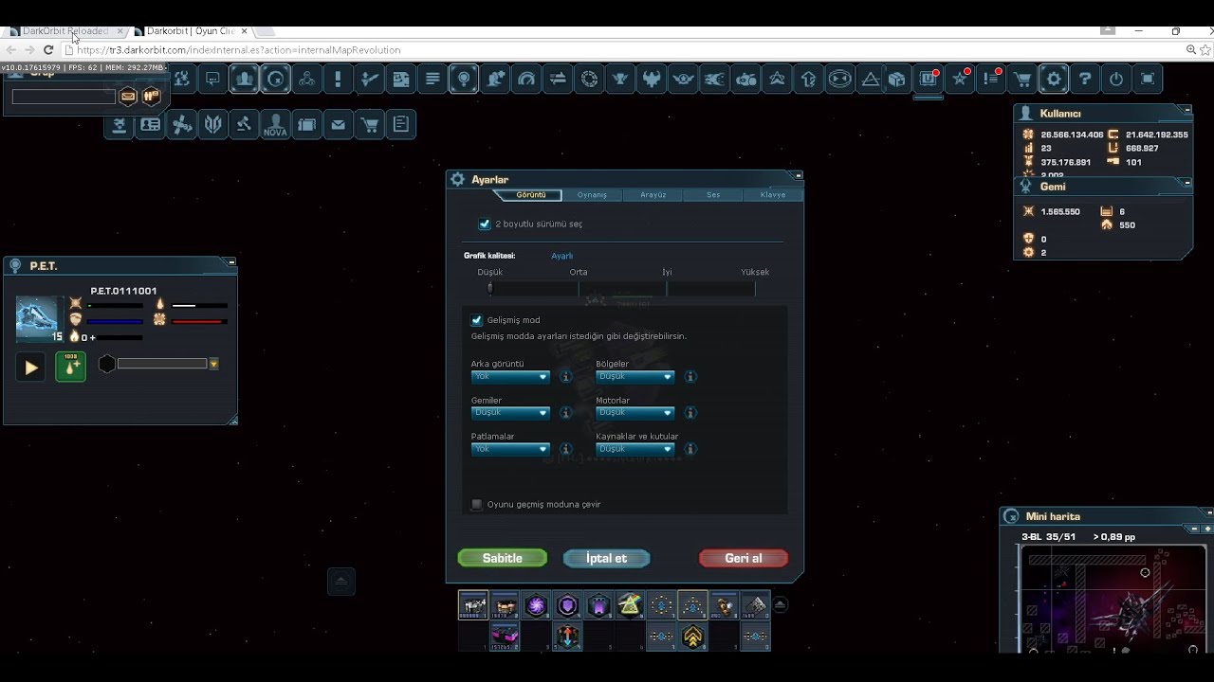
Task: Click the green P.E.T. repair button
Action: (71, 367)
